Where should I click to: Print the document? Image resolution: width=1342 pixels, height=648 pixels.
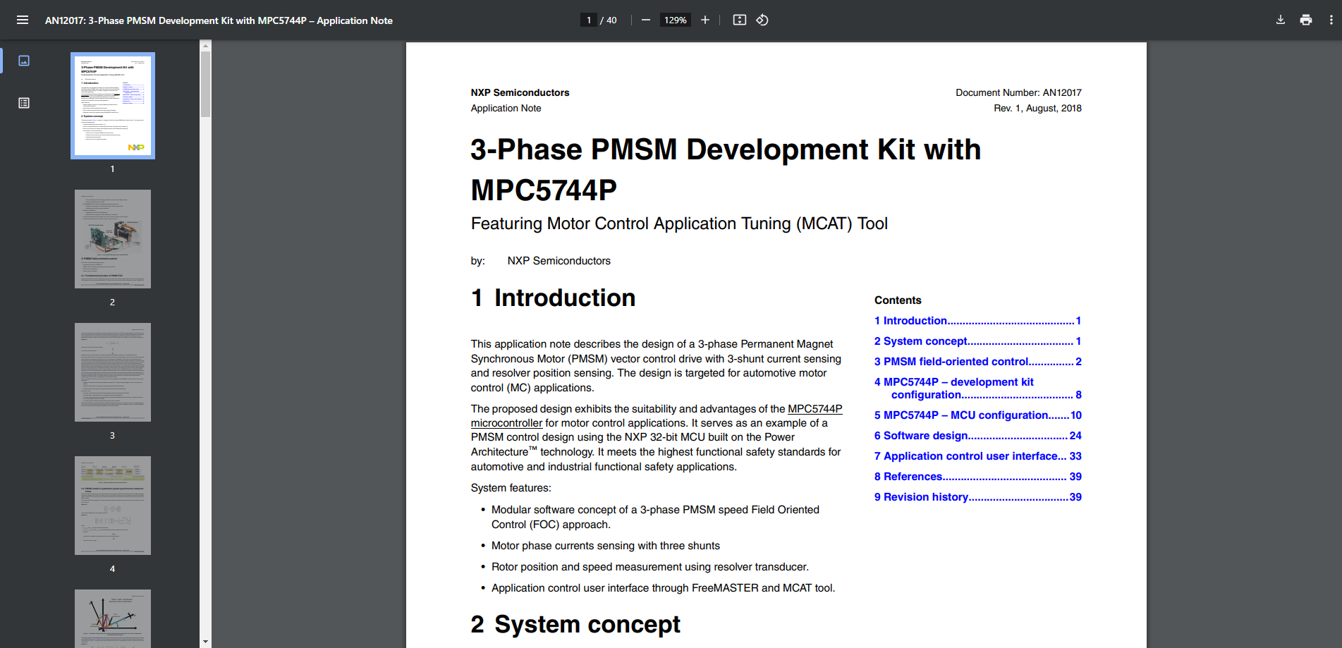[1306, 20]
